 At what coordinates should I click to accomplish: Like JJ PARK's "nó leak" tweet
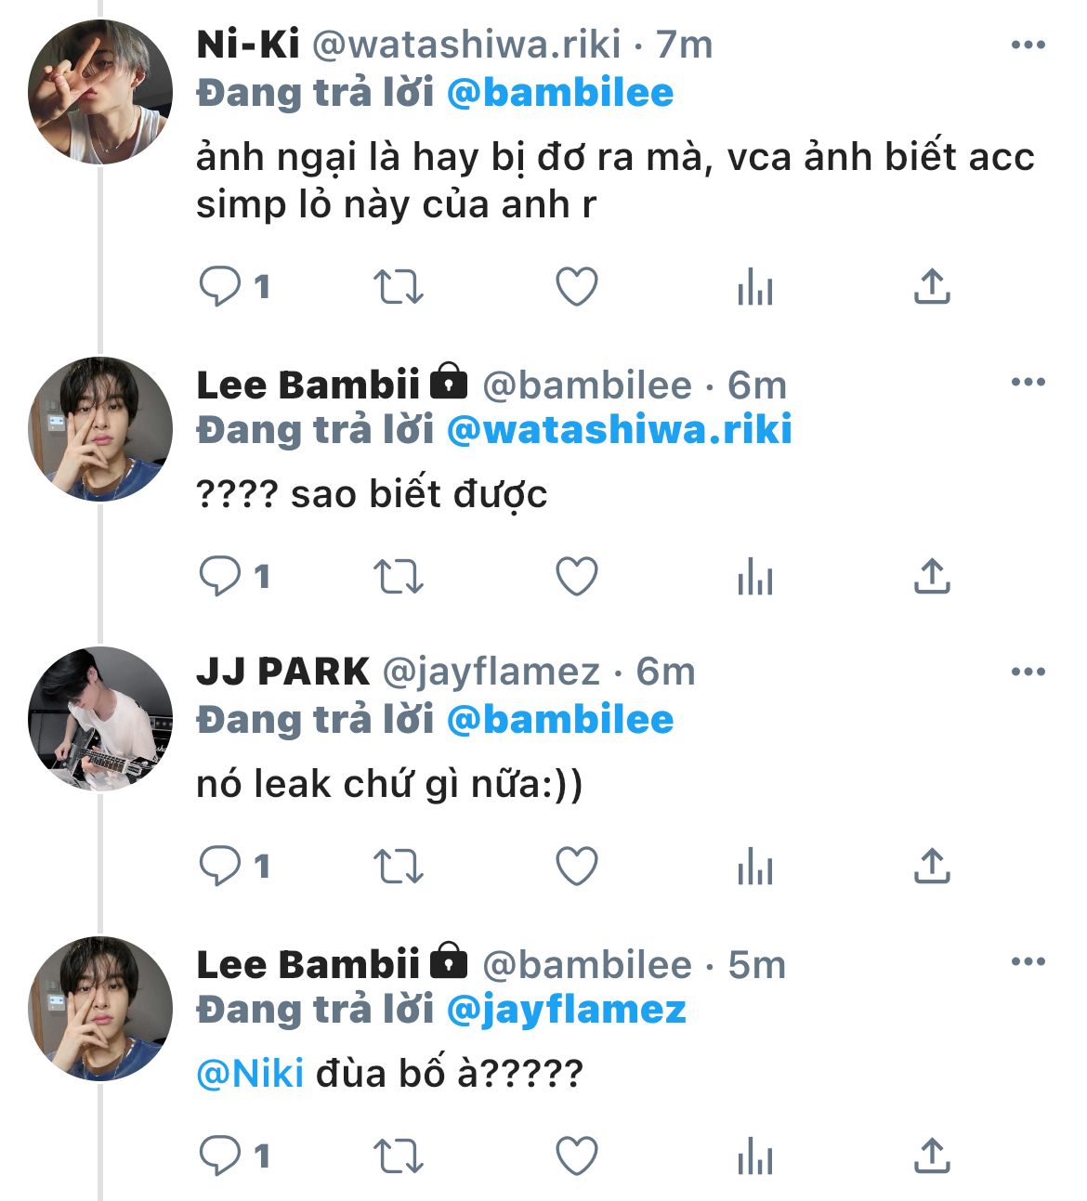tap(576, 867)
